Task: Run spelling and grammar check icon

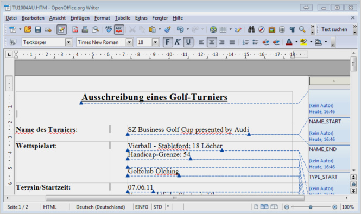Action: click(109, 29)
